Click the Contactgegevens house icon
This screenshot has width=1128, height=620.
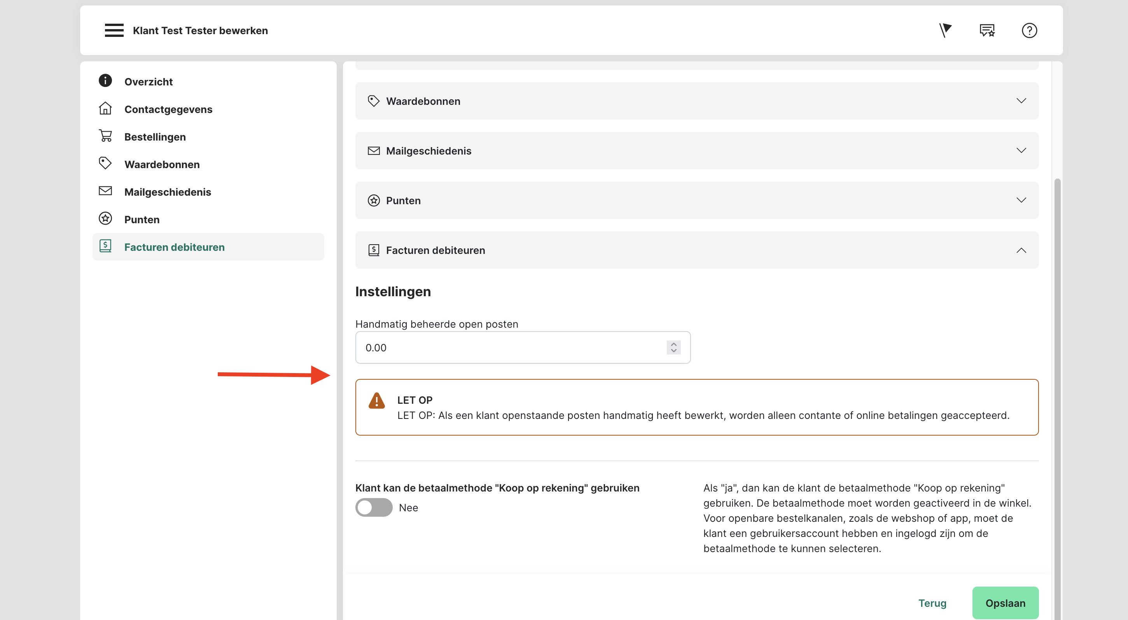105,108
